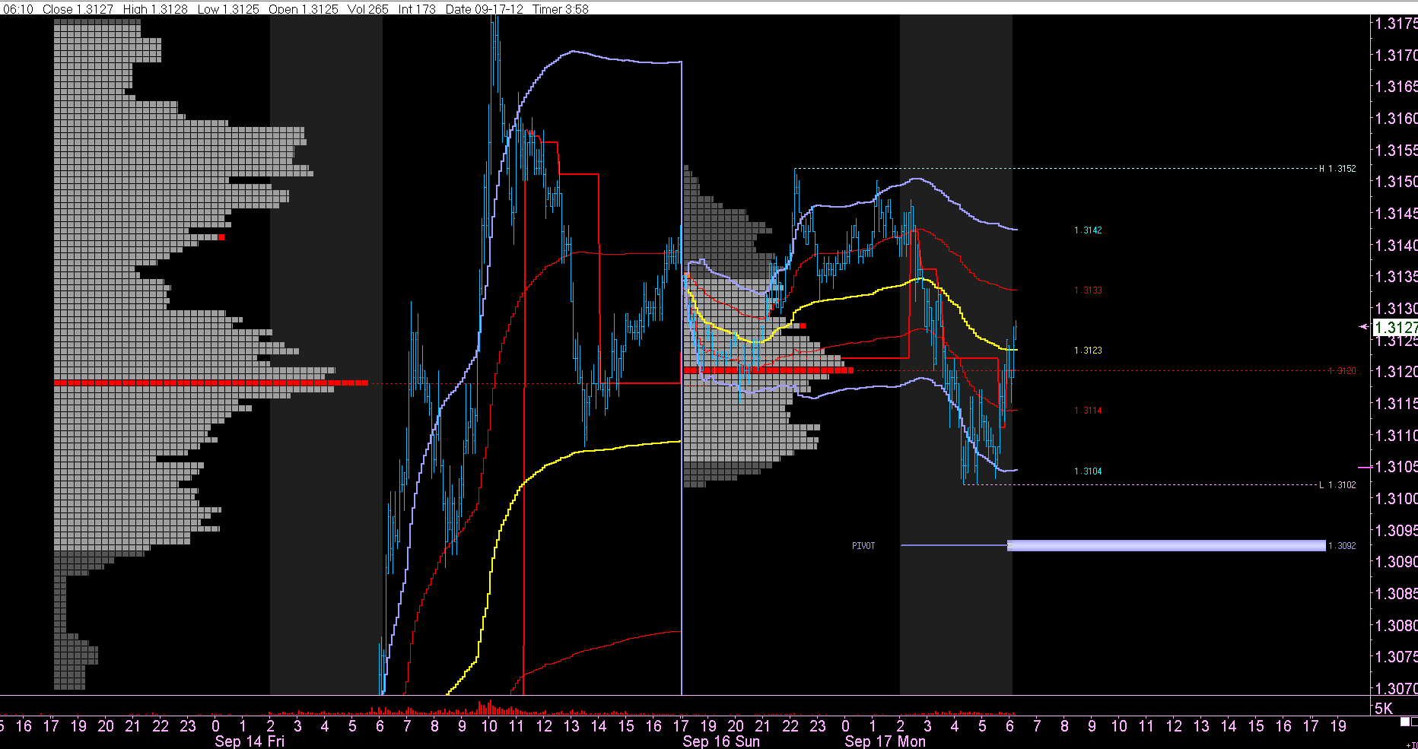Click the Timer 3:58 countdown in the header

coord(561,9)
